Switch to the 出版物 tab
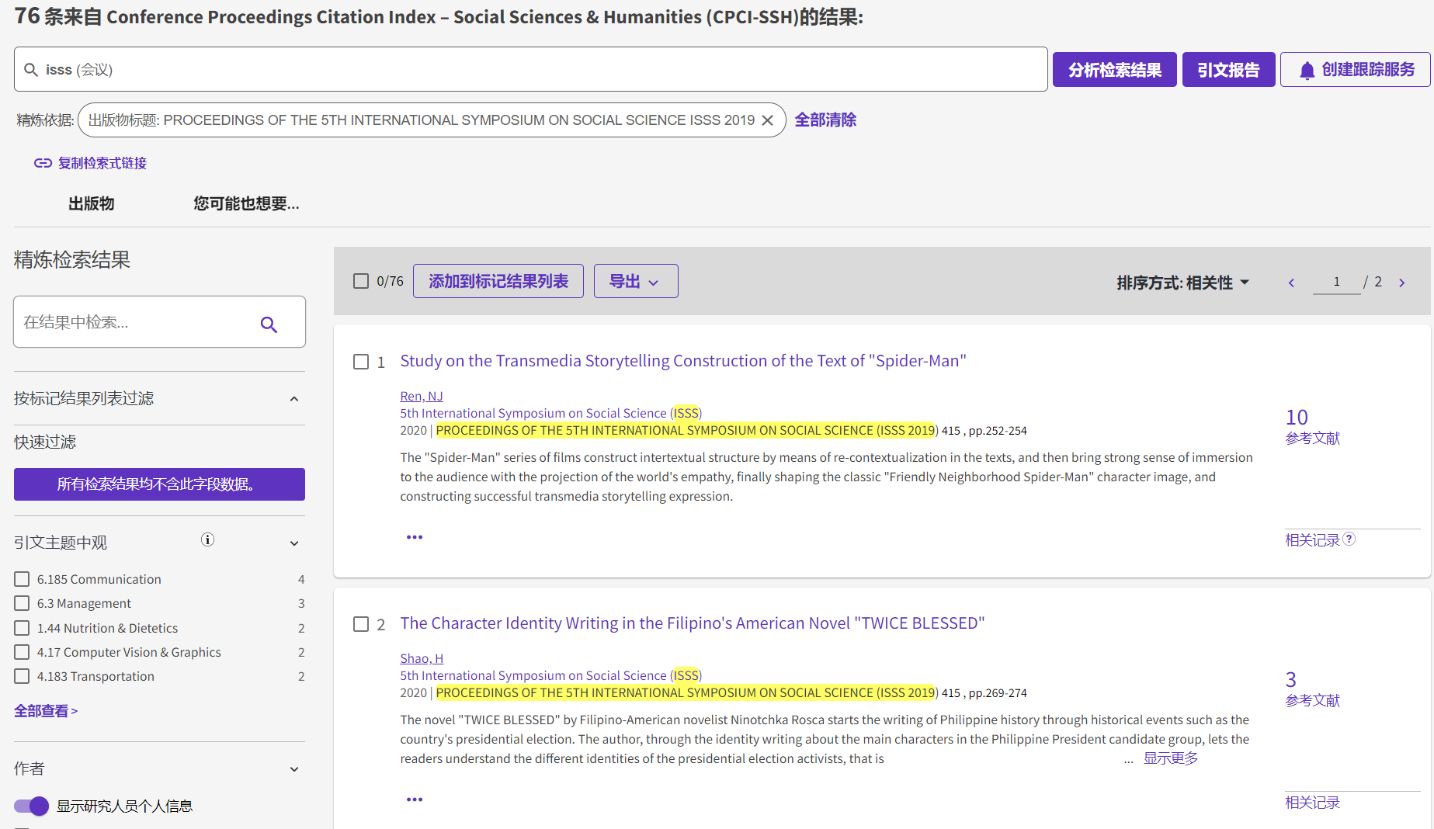Image resolution: width=1434 pixels, height=829 pixels. 92,203
